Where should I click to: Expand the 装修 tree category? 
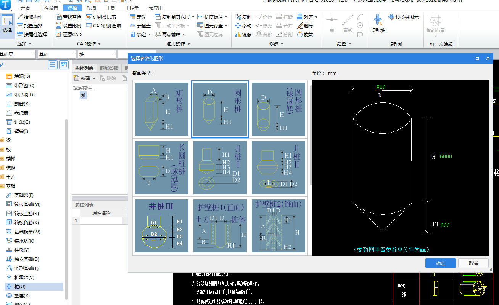tap(2, 168)
